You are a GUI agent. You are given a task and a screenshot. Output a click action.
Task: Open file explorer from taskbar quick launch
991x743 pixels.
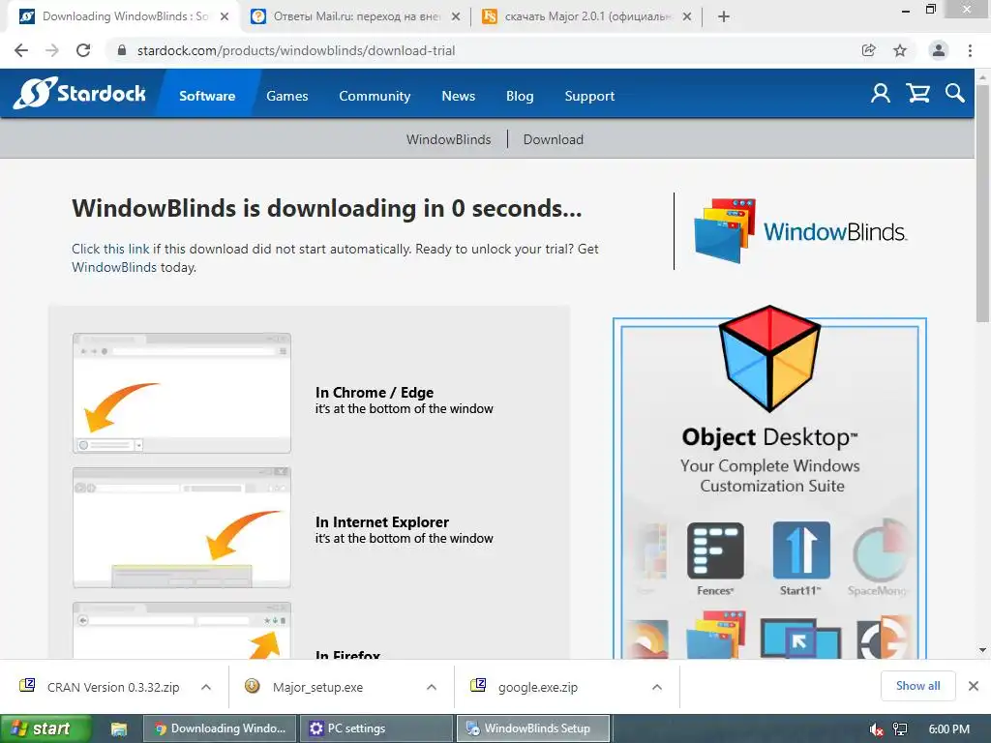point(118,729)
